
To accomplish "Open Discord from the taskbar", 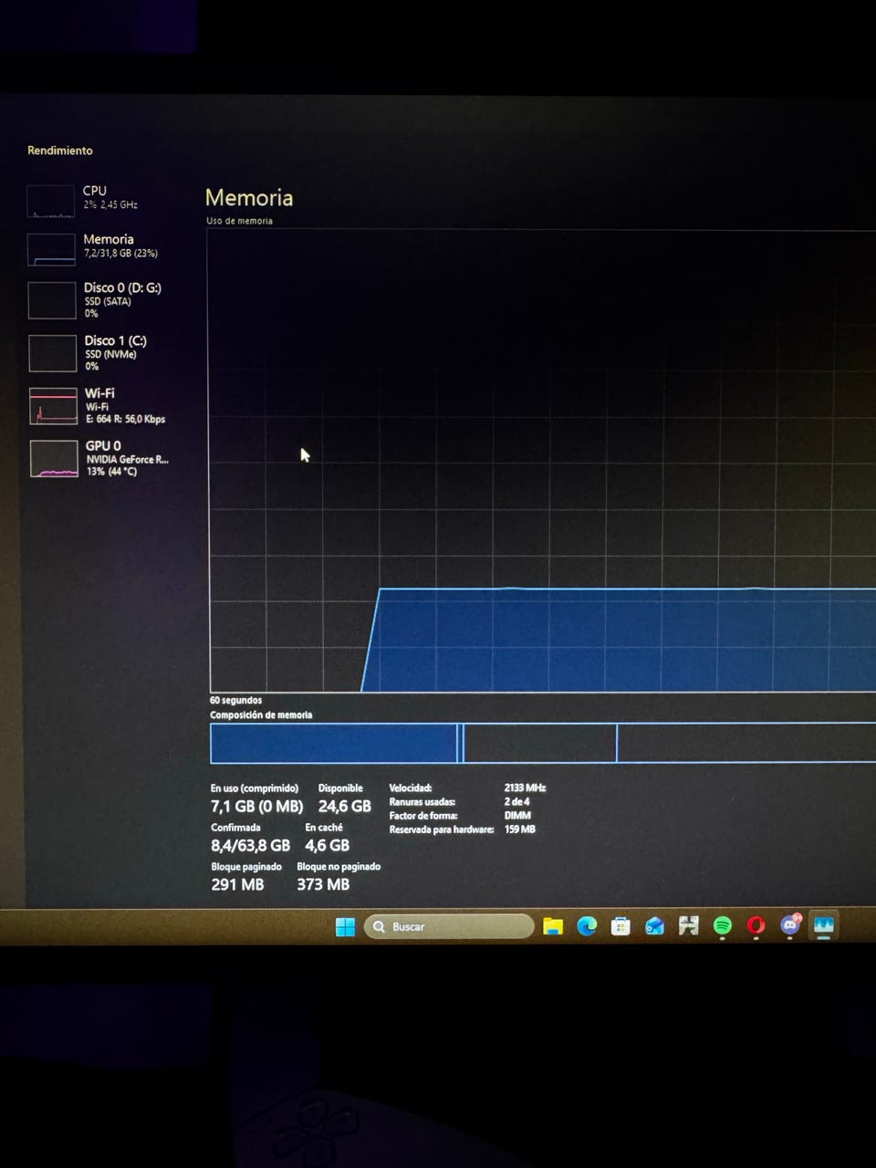I will click(790, 925).
